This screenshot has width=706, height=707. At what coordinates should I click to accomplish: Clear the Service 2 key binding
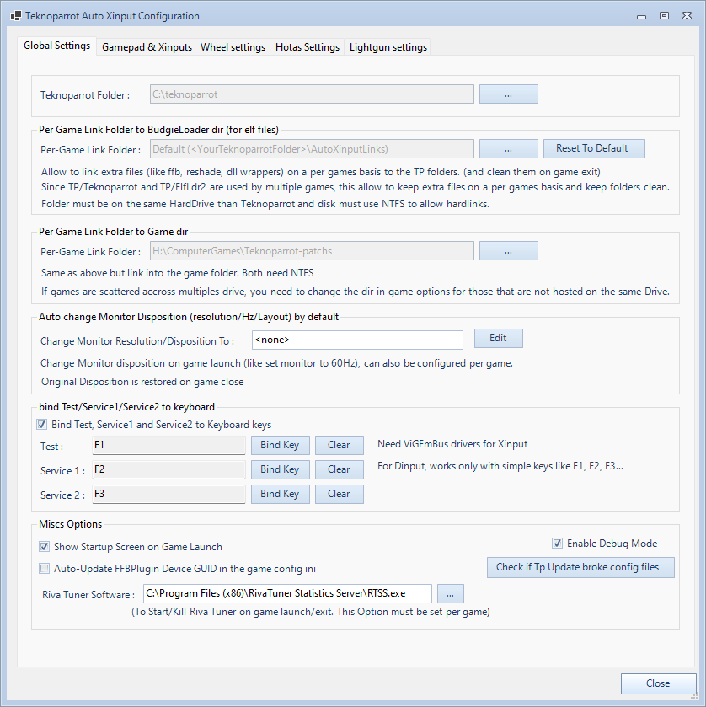(340, 494)
